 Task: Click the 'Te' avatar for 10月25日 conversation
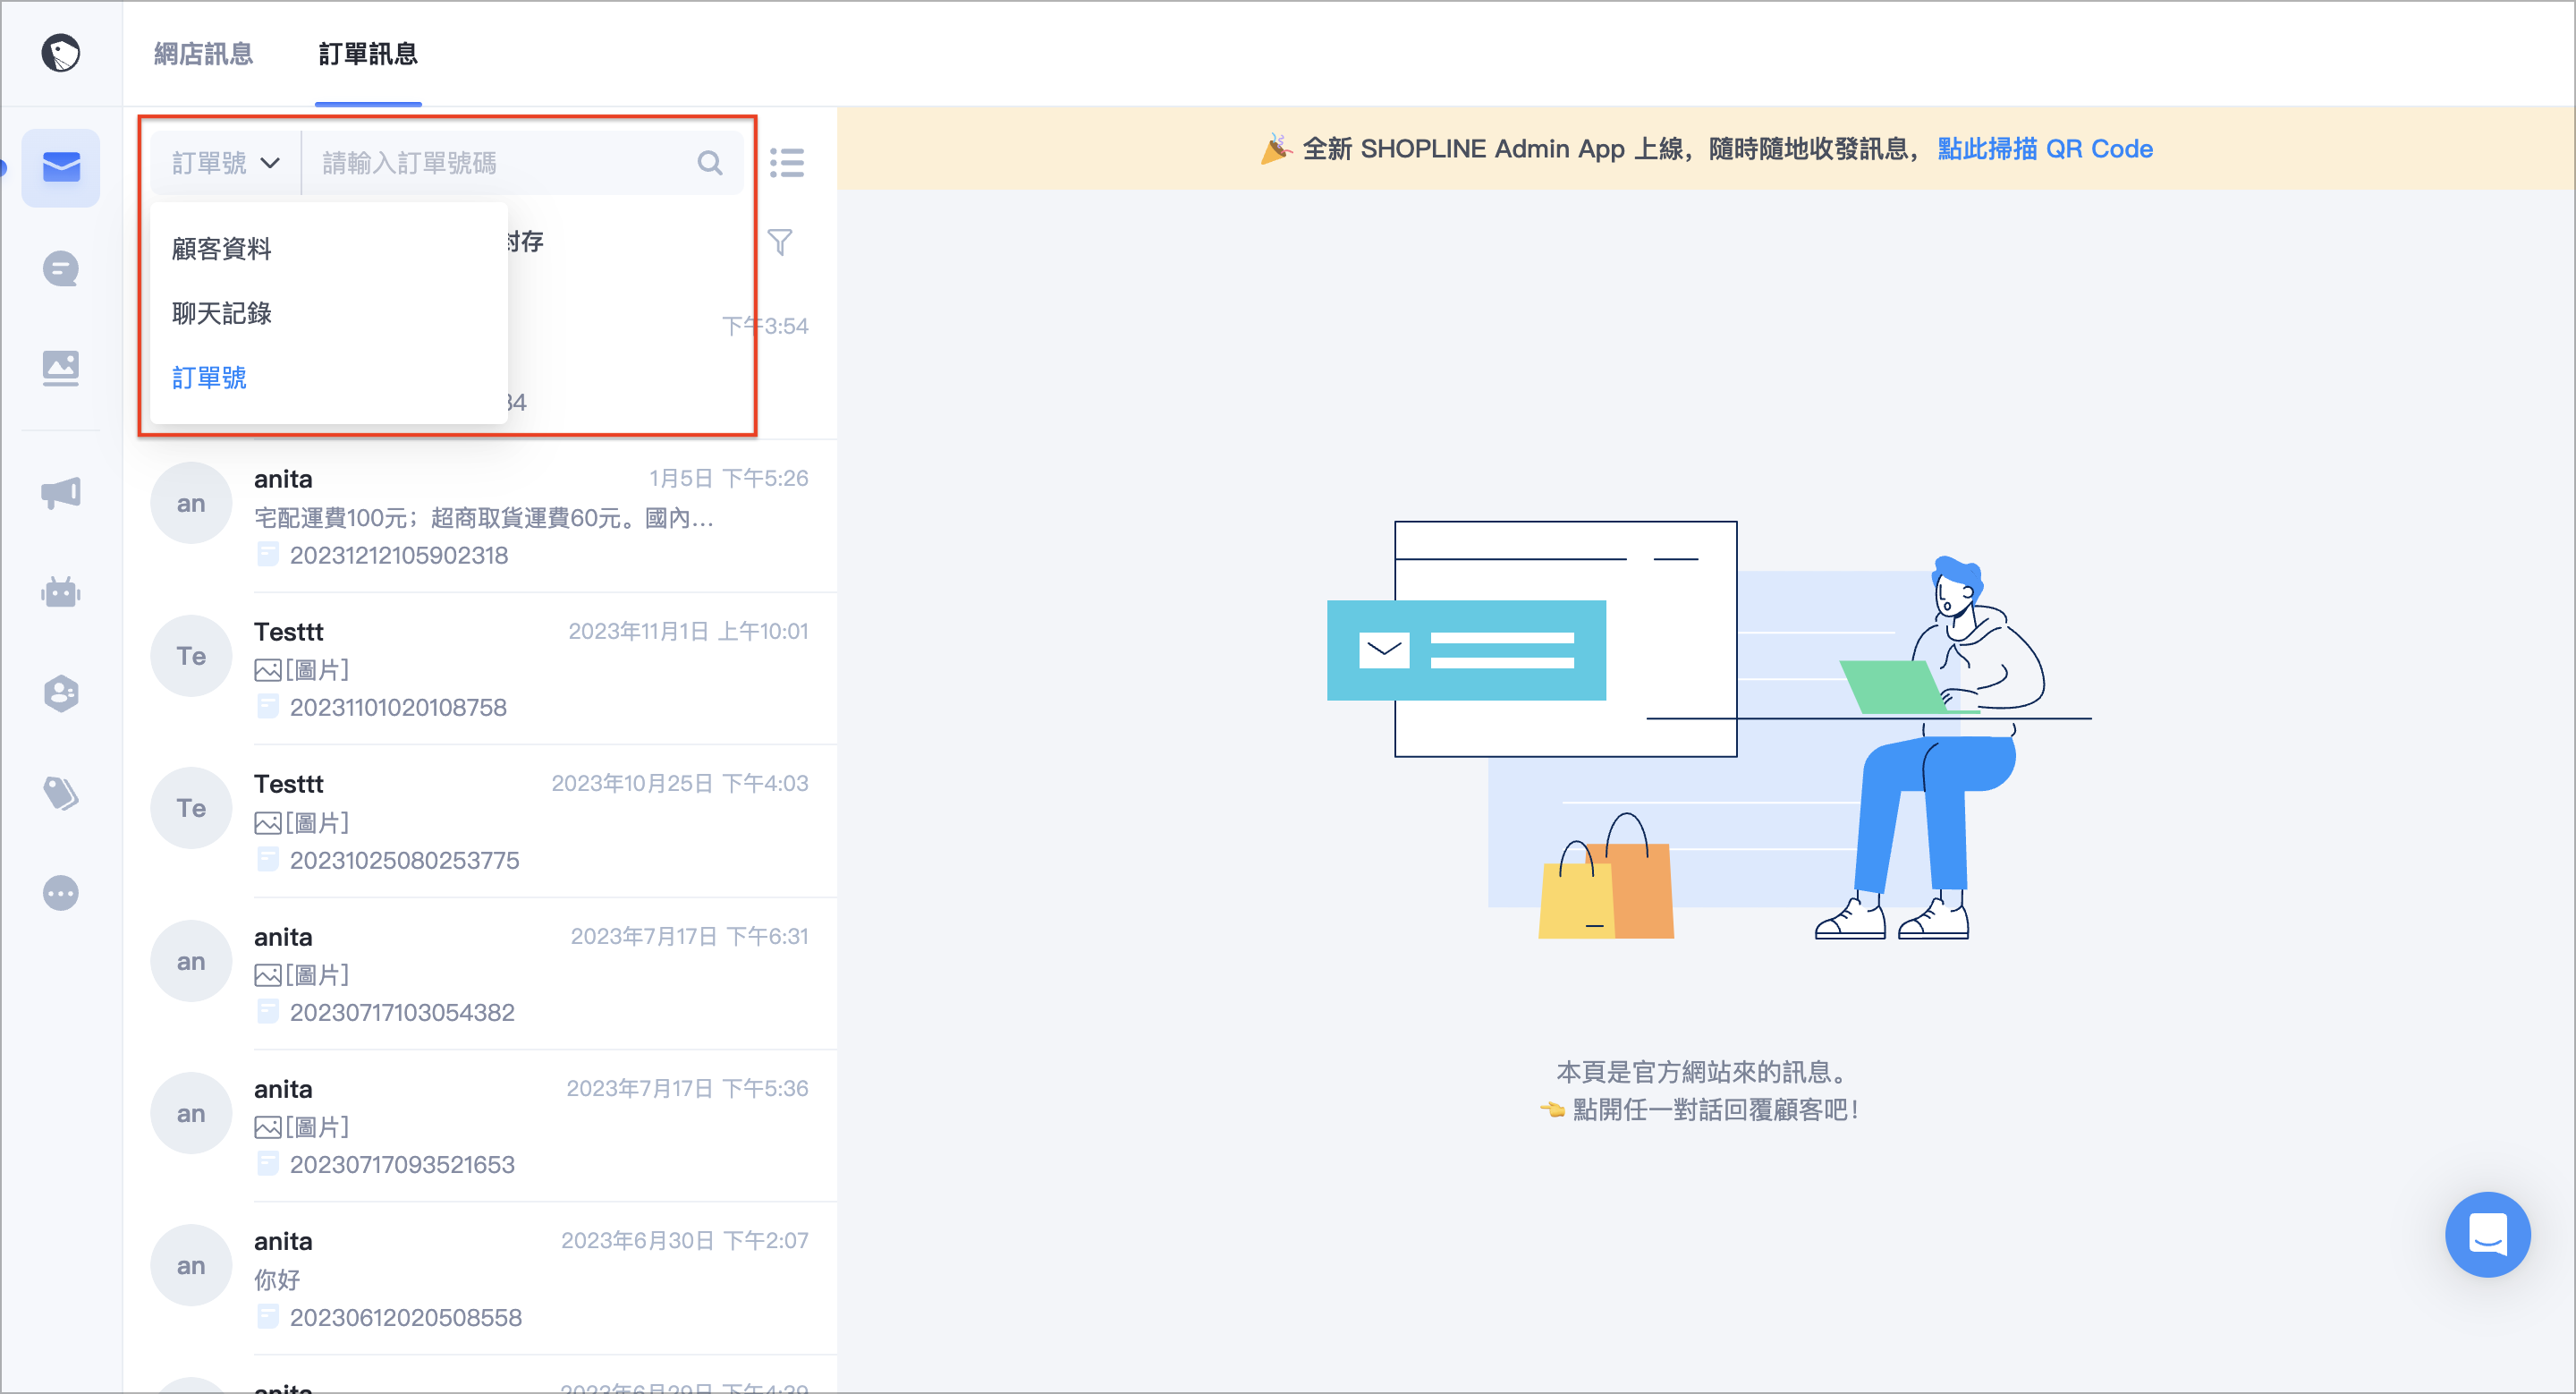[191, 808]
